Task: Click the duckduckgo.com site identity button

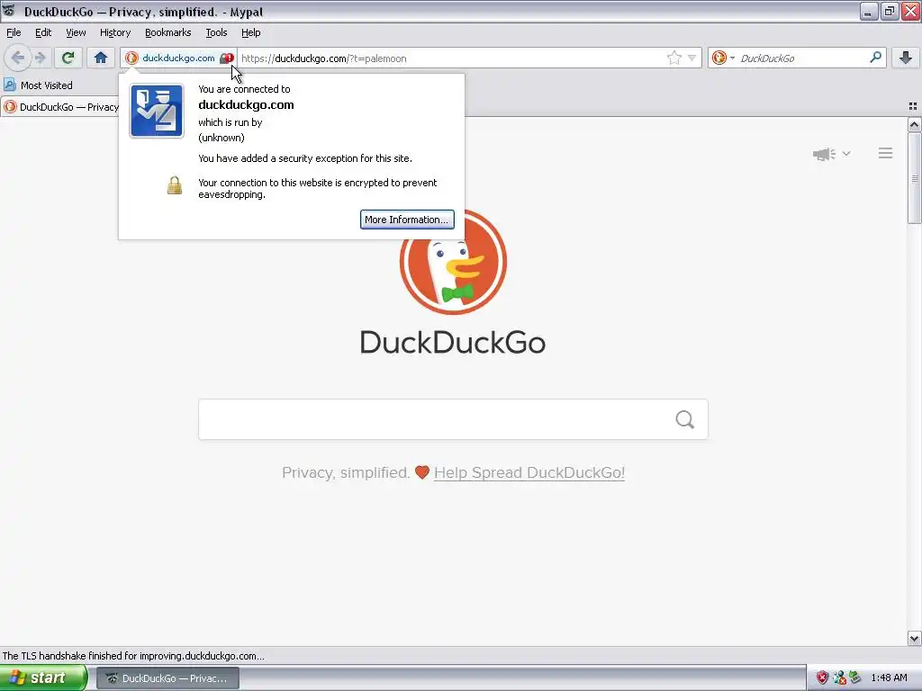Action: 179,58
